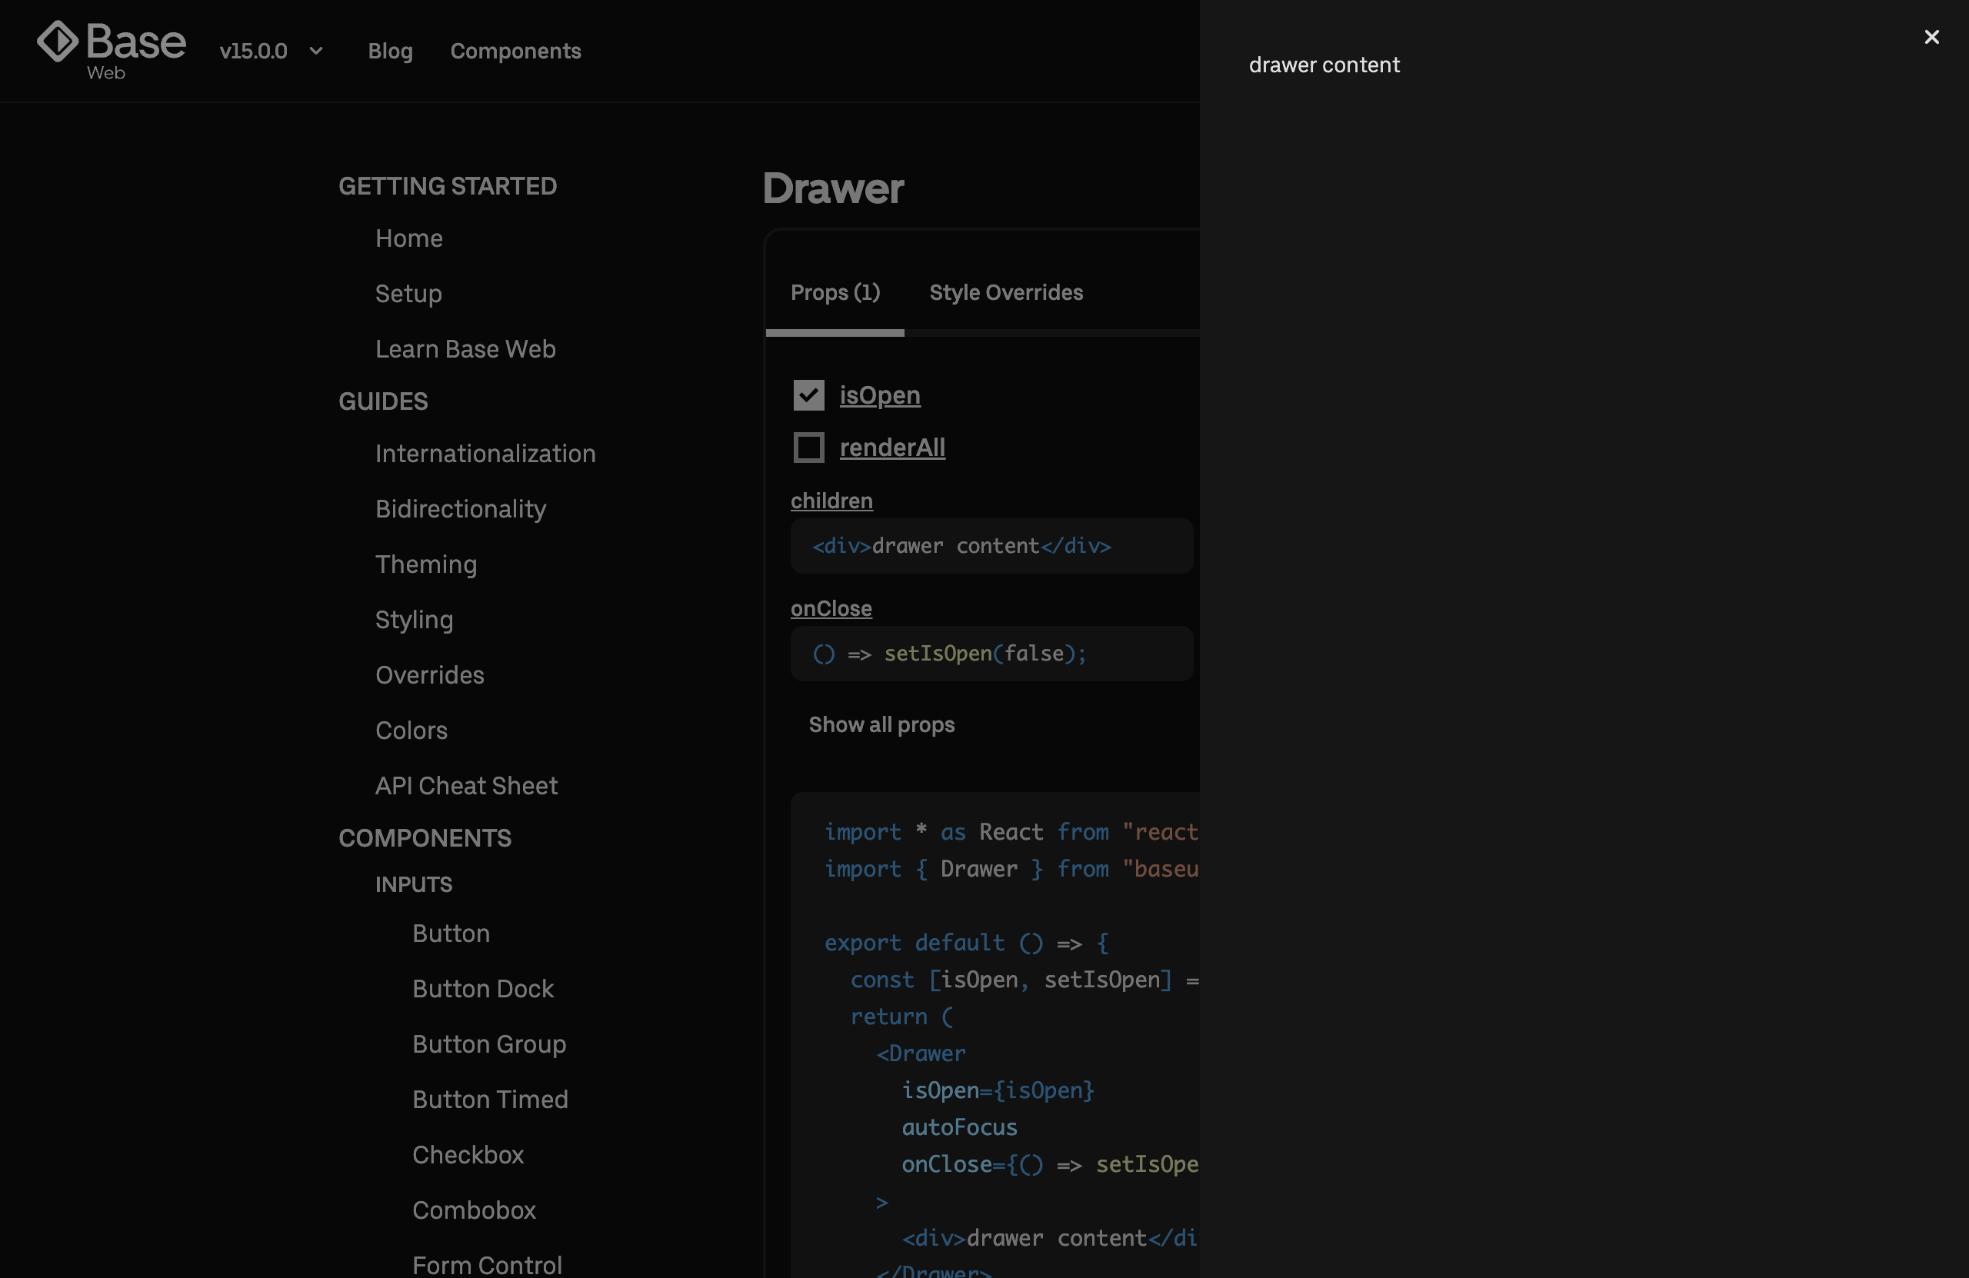Click the Drawer page heading

pyautogui.click(x=833, y=188)
